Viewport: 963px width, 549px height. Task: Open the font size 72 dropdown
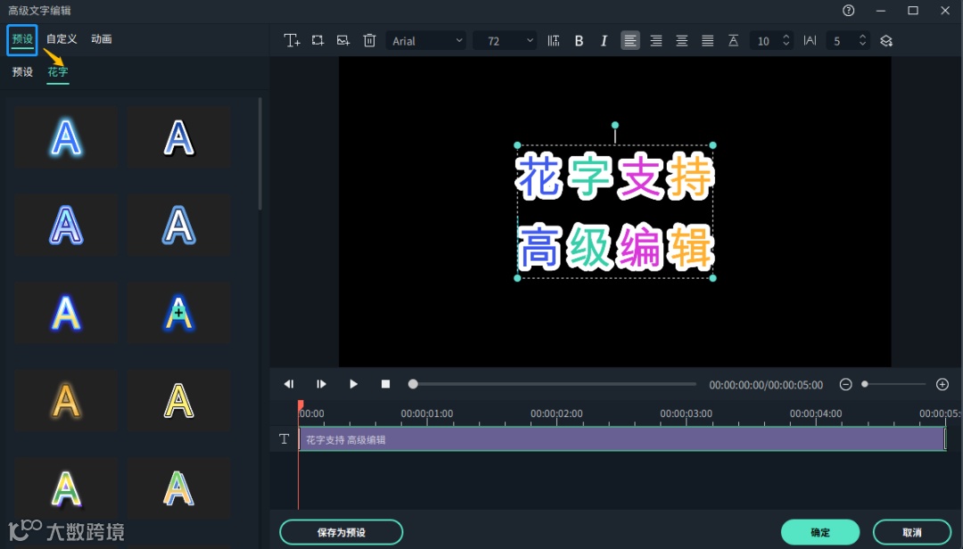tap(505, 41)
